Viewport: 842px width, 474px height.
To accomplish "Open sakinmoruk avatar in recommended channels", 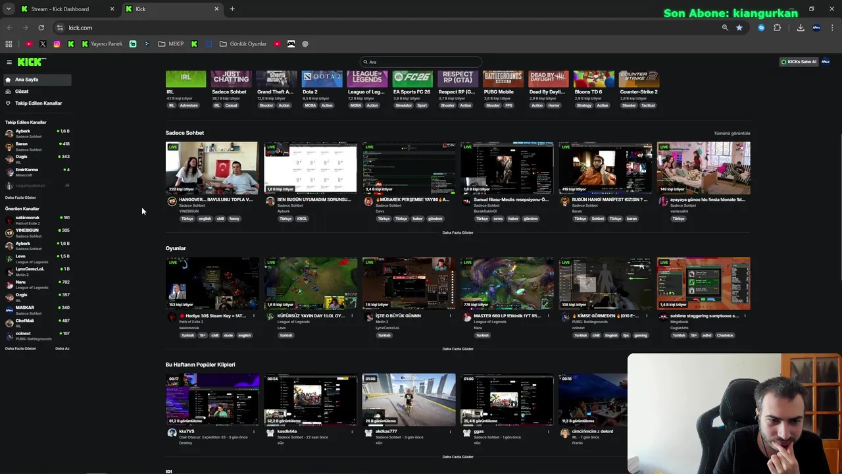I will pos(9,220).
